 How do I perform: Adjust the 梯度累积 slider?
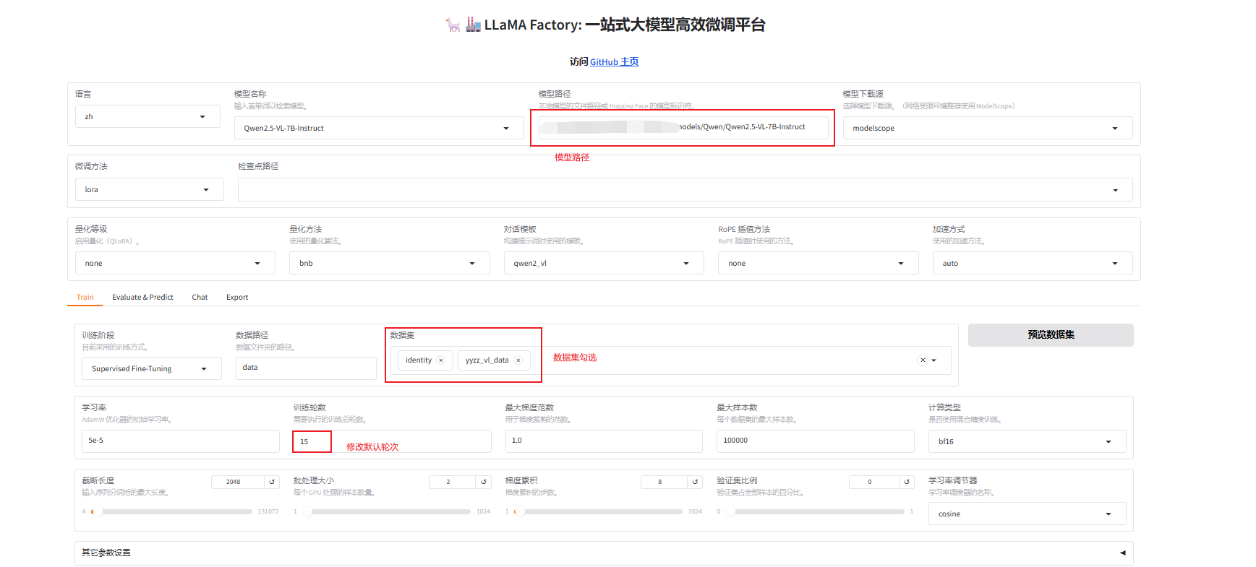599,511
